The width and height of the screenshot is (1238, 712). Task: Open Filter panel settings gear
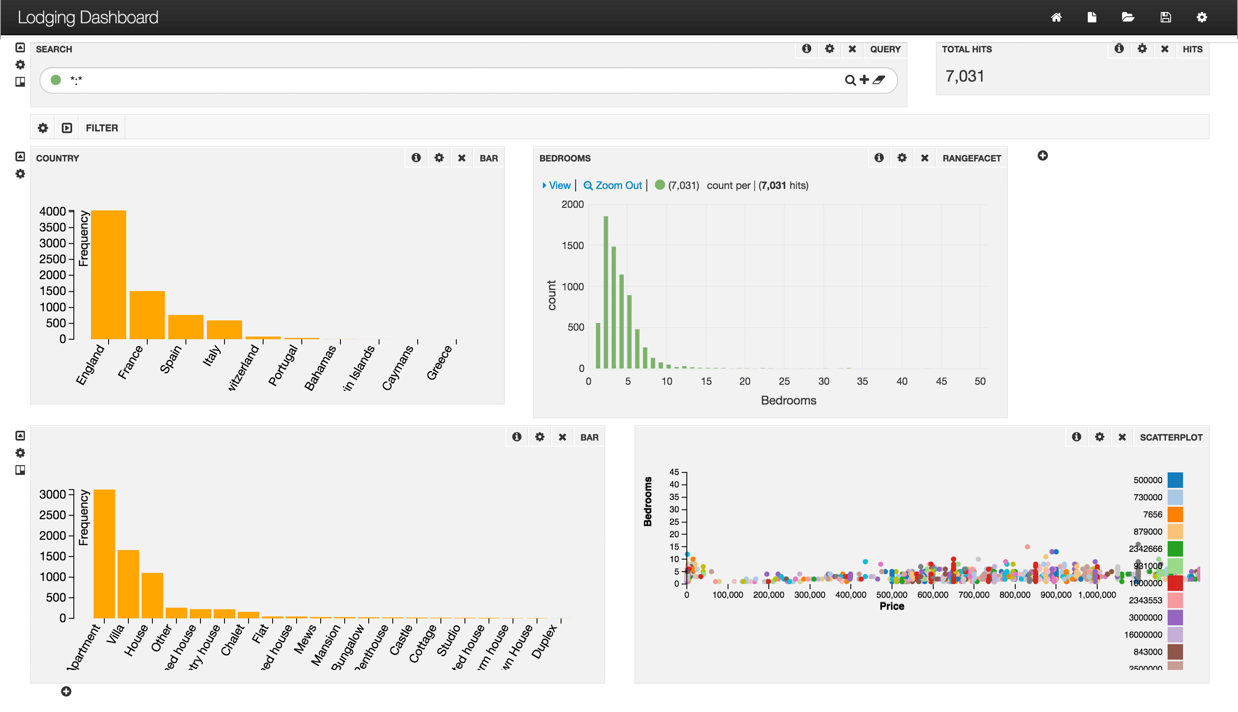click(x=43, y=128)
